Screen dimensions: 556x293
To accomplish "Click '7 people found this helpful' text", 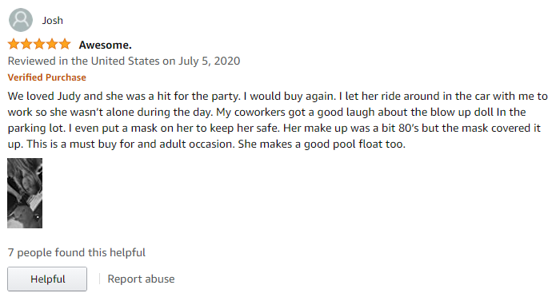I will pyautogui.click(x=77, y=252).
